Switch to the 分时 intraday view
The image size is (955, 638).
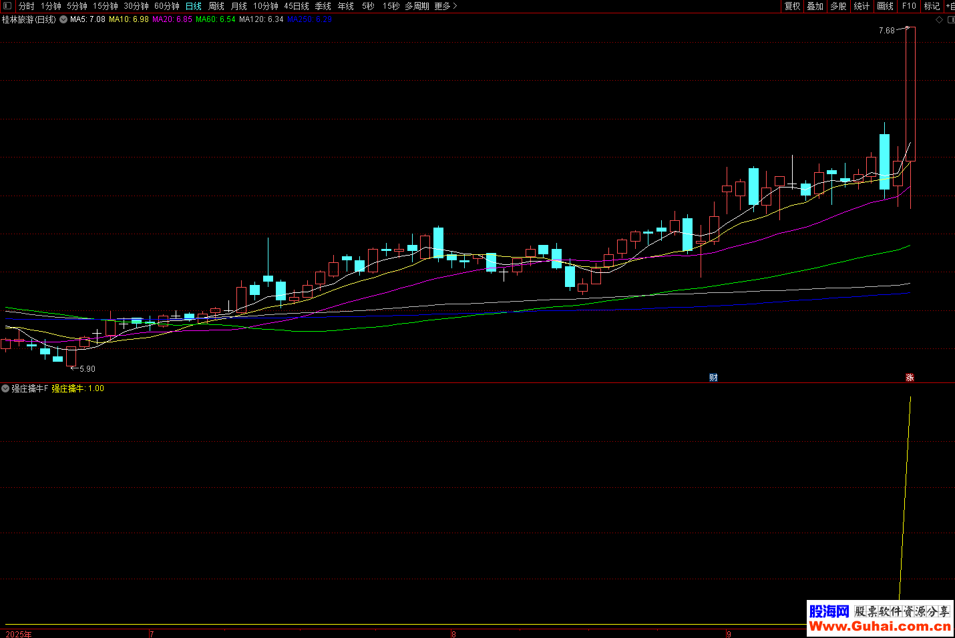coord(27,6)
